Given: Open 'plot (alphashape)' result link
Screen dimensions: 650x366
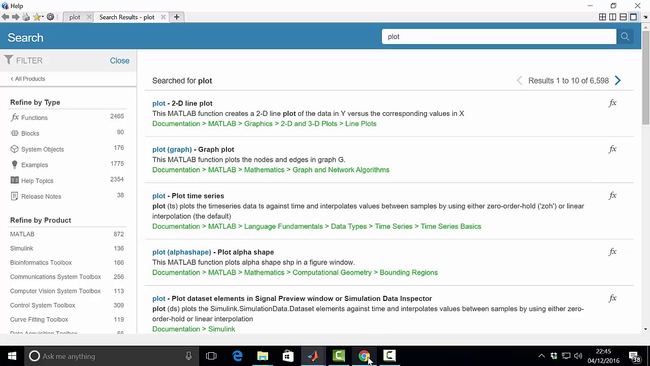Looking at the screenshot, I should (x=182, y=252).
